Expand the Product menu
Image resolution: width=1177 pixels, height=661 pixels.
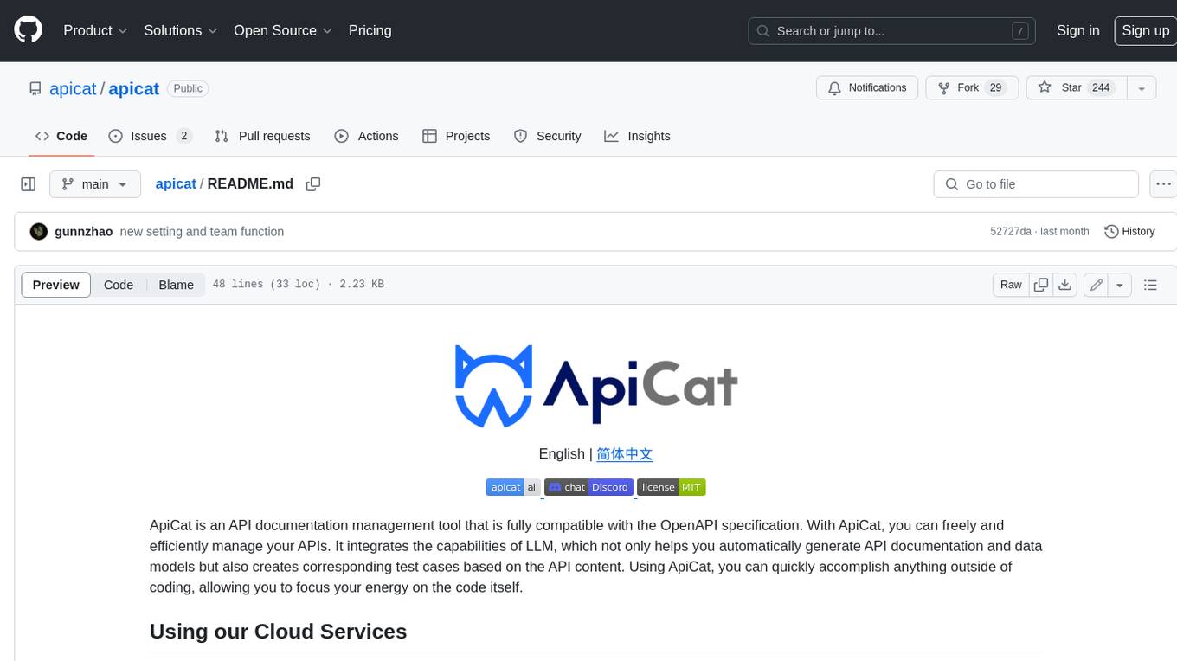click(x=95, y=30)
